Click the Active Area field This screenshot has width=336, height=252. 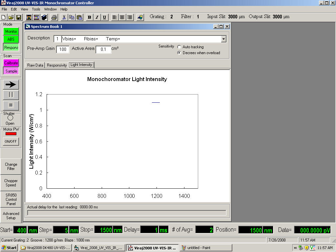coord(103,49)
